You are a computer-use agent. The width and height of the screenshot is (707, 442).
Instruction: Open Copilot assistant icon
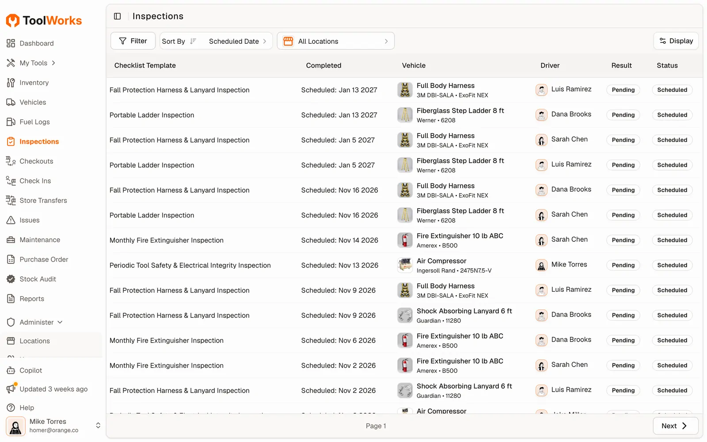tap(11, 370)
